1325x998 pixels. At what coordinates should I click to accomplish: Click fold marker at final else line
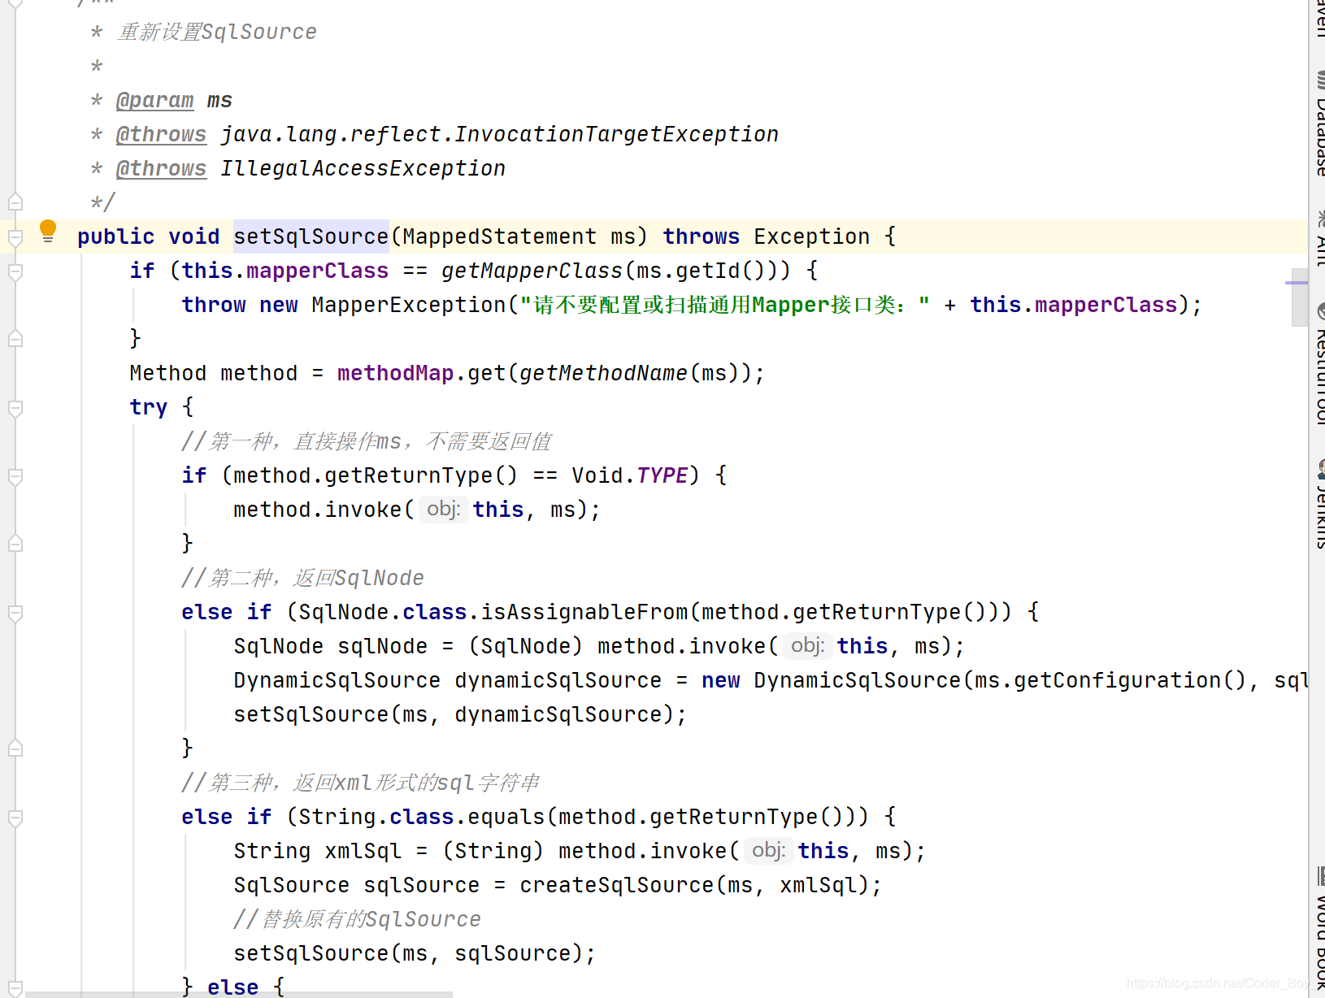15,987
